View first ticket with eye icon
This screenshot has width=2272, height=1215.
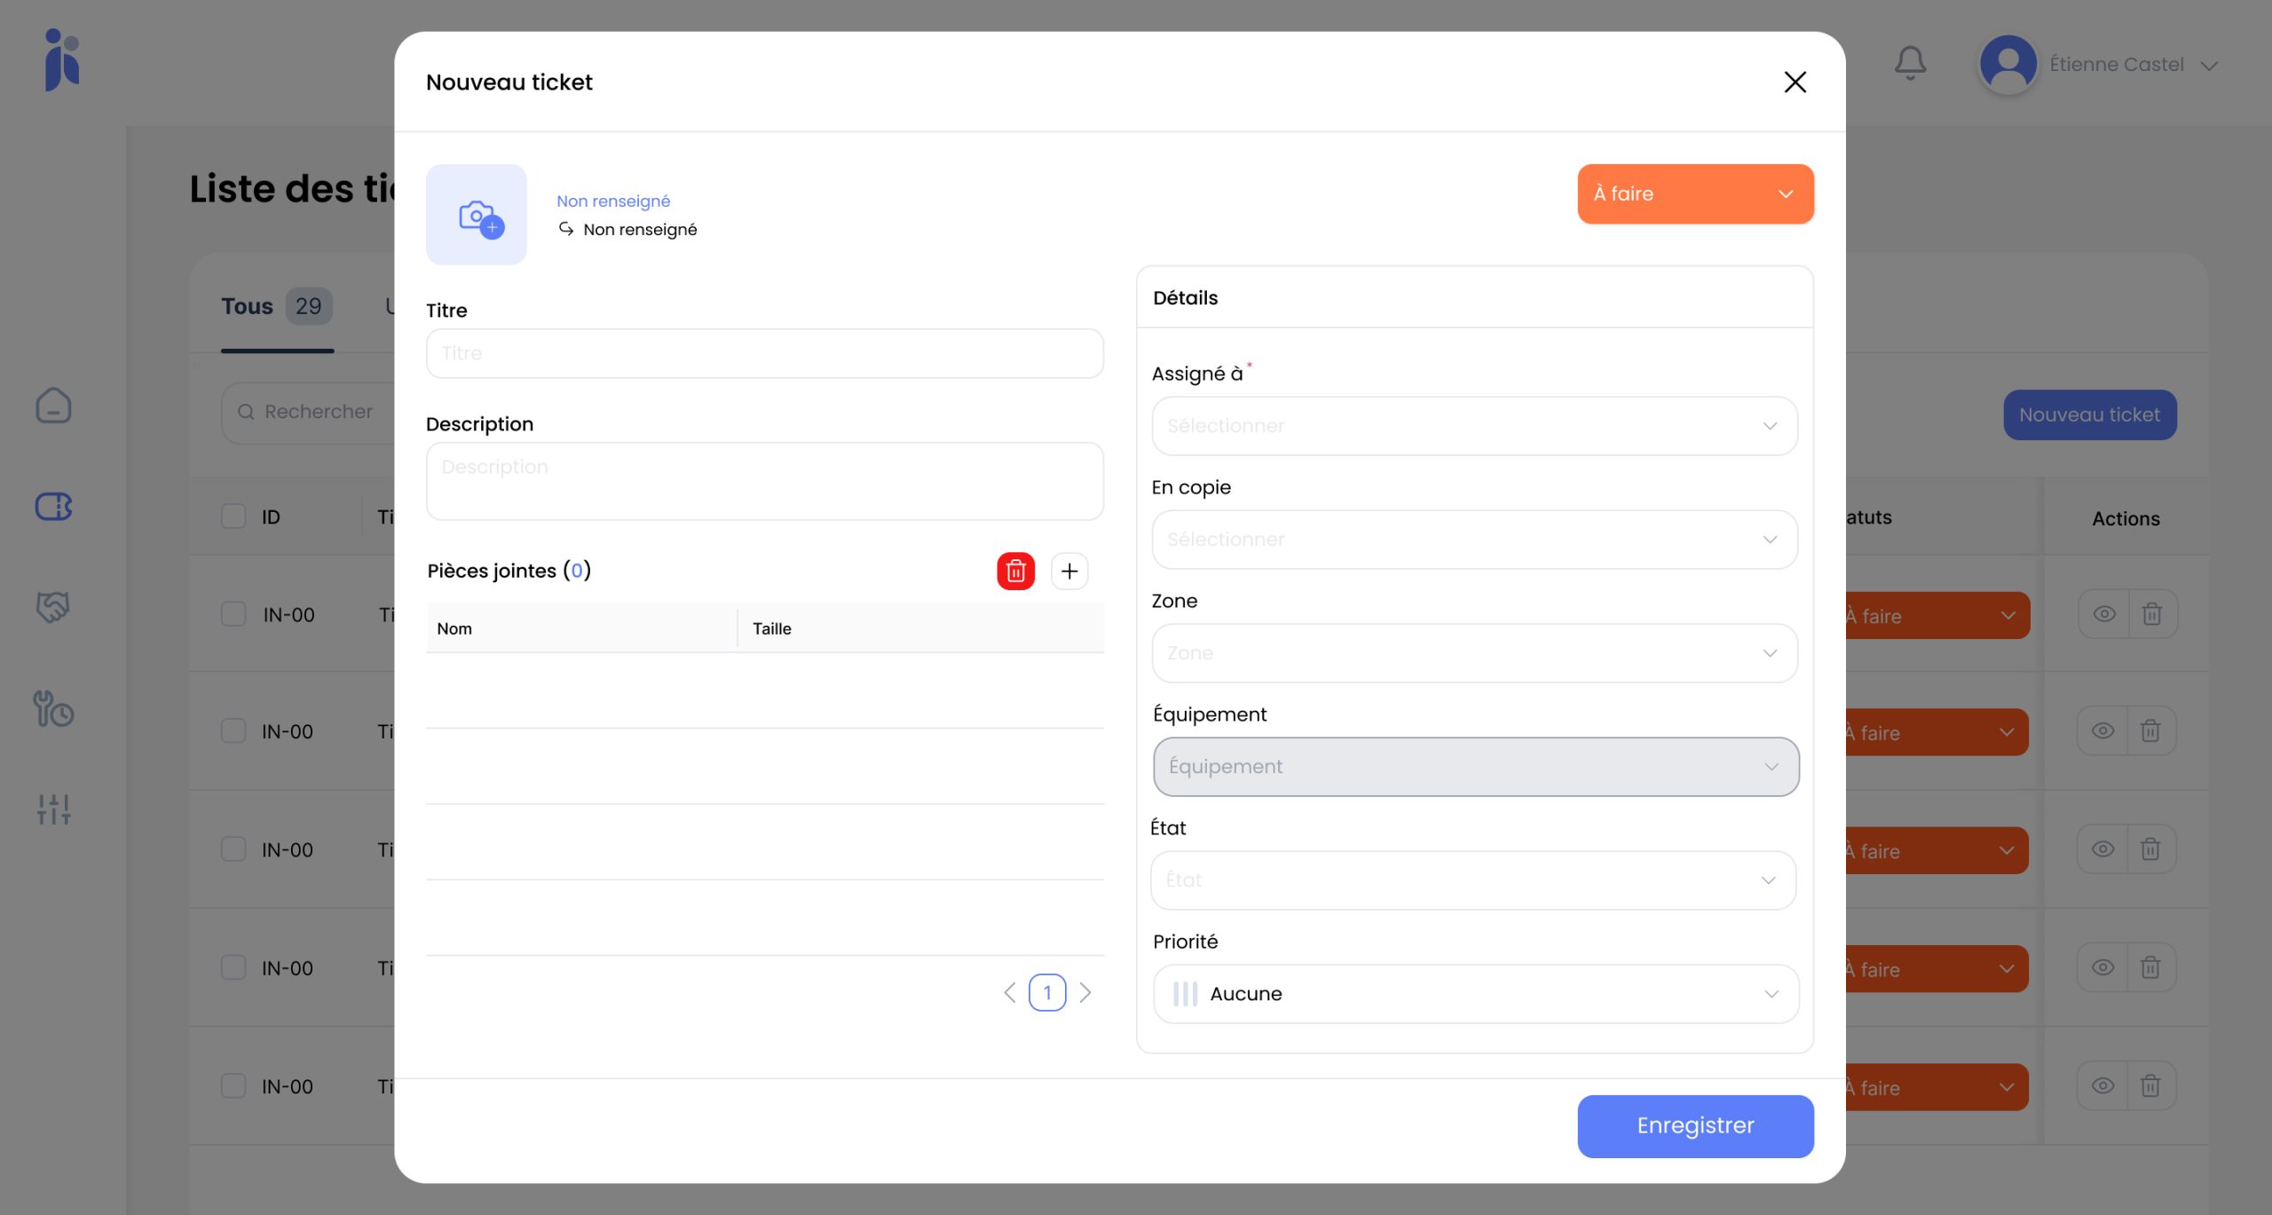2103,614
